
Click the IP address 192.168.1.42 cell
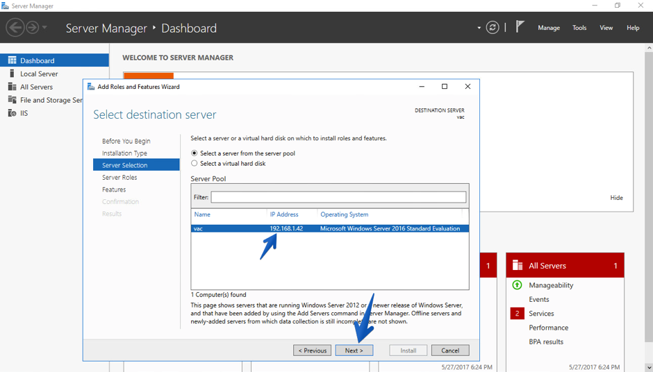(286, 228)
